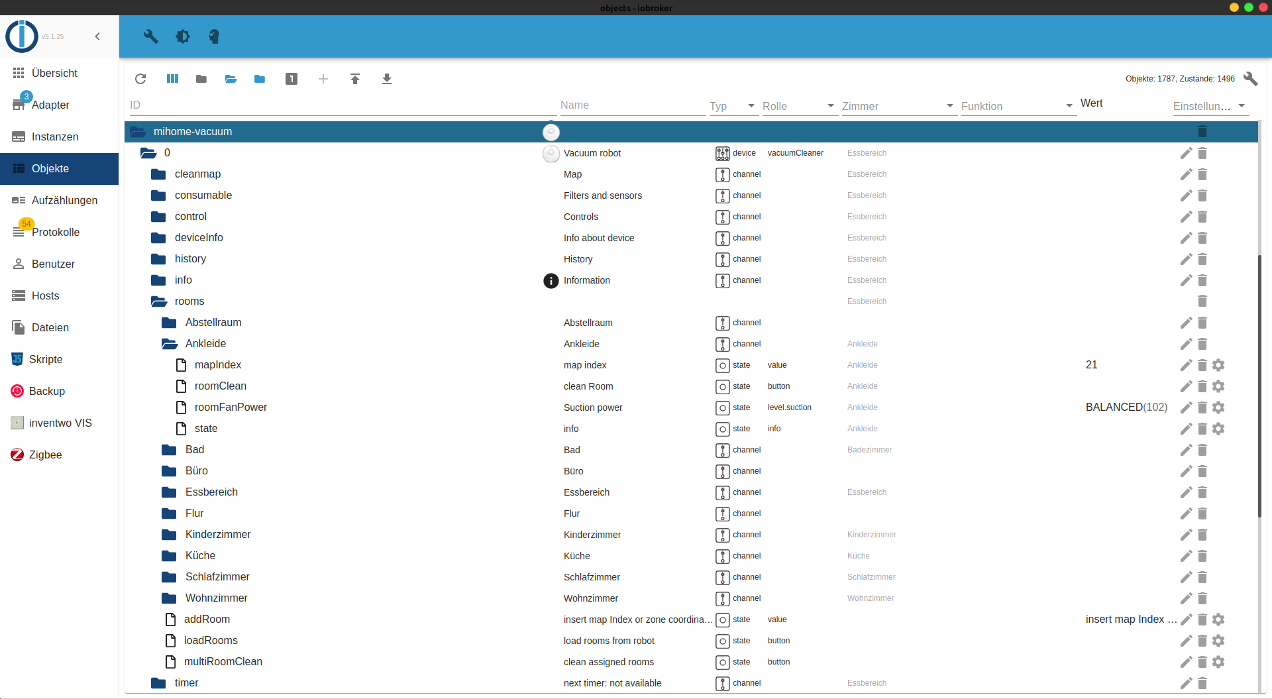This screenshot has width=1272, height=699.
Task: Open Instanzen from the sidebar
Action: (60, 136)
